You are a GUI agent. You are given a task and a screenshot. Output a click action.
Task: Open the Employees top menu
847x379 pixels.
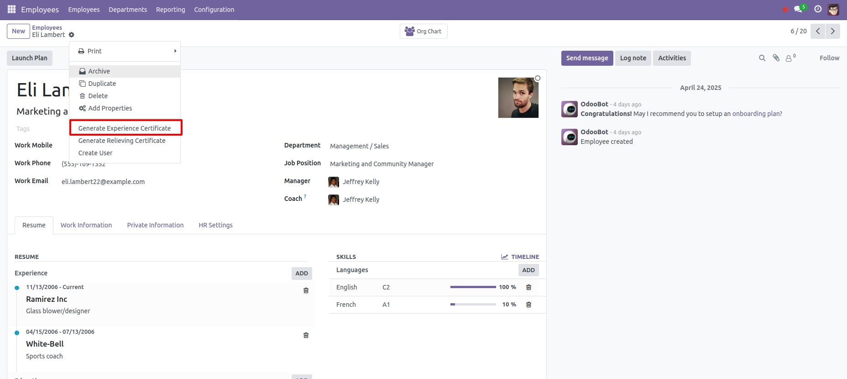[84, 10]
